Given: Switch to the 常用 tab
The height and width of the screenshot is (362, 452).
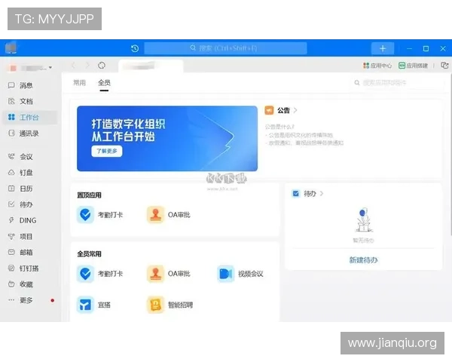Looking at the screenshot, I should (x=79, y=83).
